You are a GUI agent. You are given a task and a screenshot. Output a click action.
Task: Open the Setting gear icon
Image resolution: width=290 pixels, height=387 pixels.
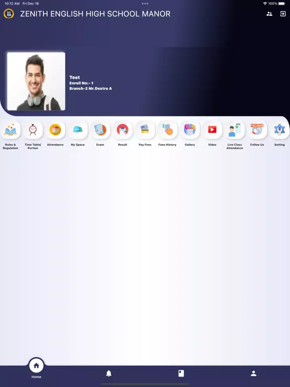coord(279,130)
